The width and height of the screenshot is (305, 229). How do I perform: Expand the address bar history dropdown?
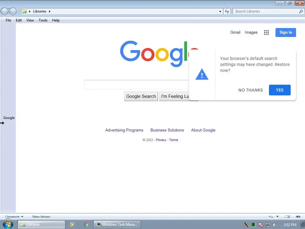coord(220,12)
